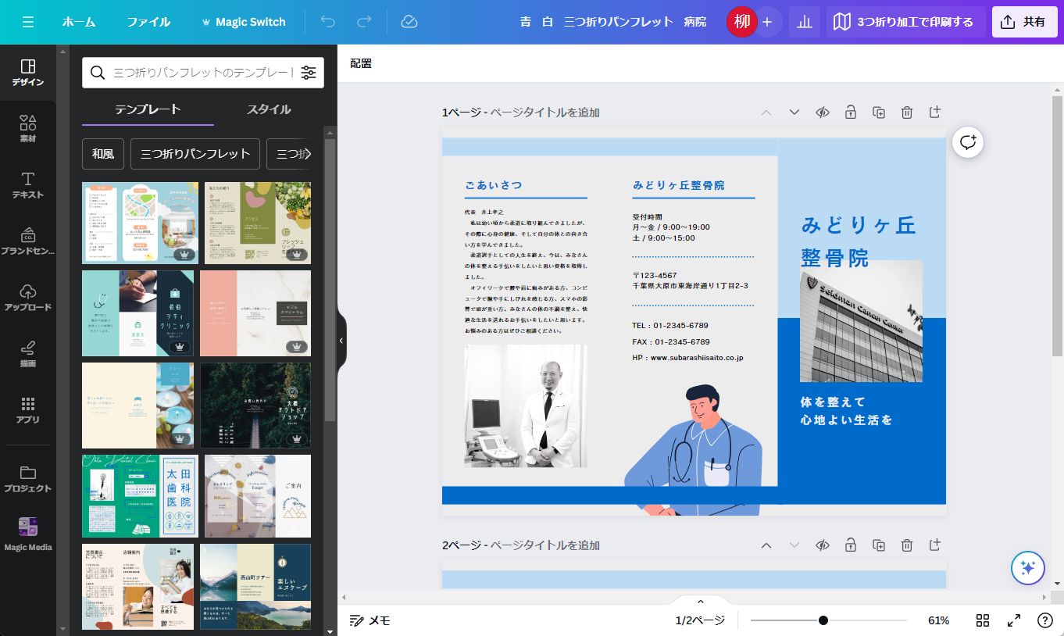Screen dimensions: 1064x636
Task: Duplicate page 1 with copy icon
Action: click(879, 113)
